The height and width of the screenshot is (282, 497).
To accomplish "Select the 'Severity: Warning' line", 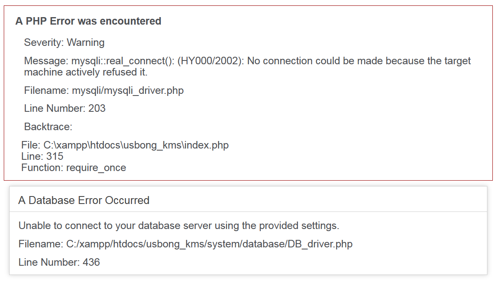I will point(64,43).
